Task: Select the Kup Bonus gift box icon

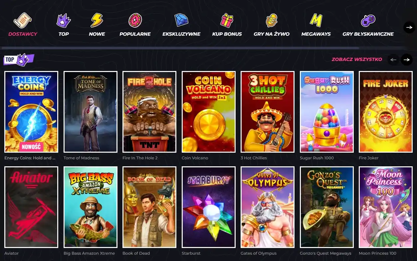Action: (227, 20)
